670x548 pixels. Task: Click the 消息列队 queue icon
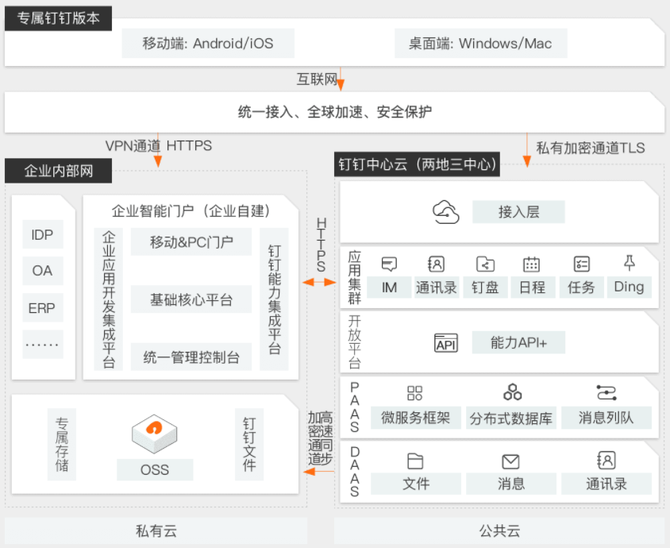click(x=606, y=392)
